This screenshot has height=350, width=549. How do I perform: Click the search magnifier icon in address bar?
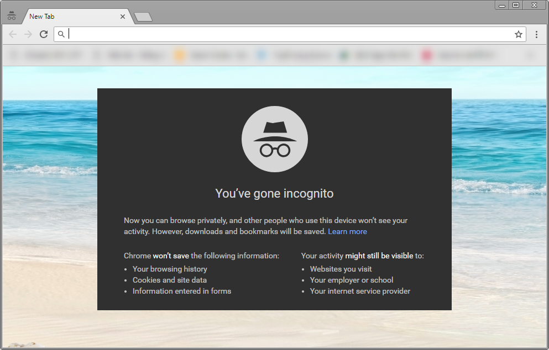point(61,34)
